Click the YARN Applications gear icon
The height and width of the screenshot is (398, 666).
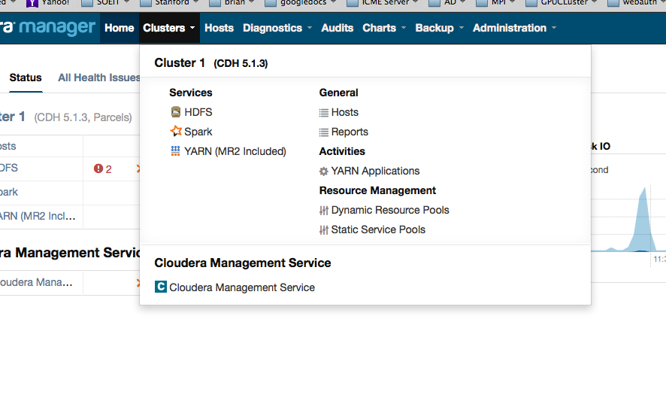tap(324, 172)
